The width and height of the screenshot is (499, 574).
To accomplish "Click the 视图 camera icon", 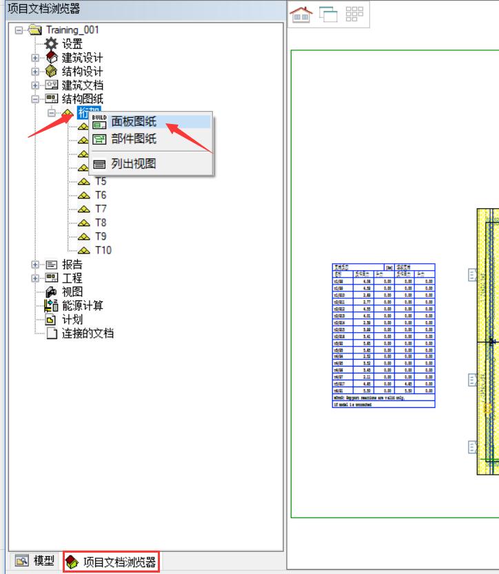I will tap(52, 291).
